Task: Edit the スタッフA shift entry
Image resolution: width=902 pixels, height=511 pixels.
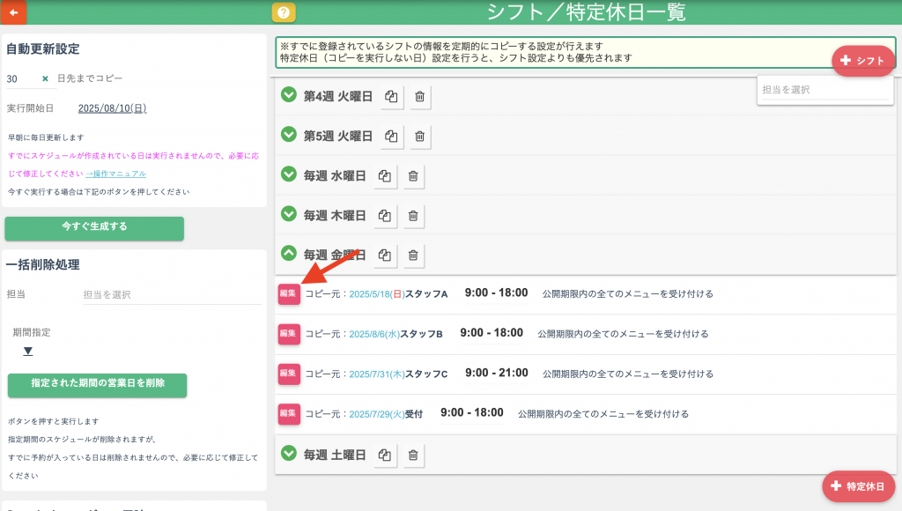Action: [289, 293]
